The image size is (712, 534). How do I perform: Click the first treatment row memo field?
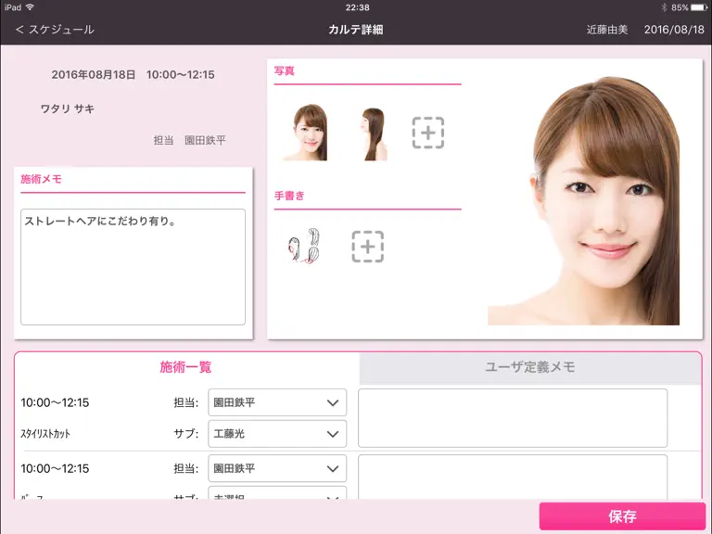[x=513, y=418]
